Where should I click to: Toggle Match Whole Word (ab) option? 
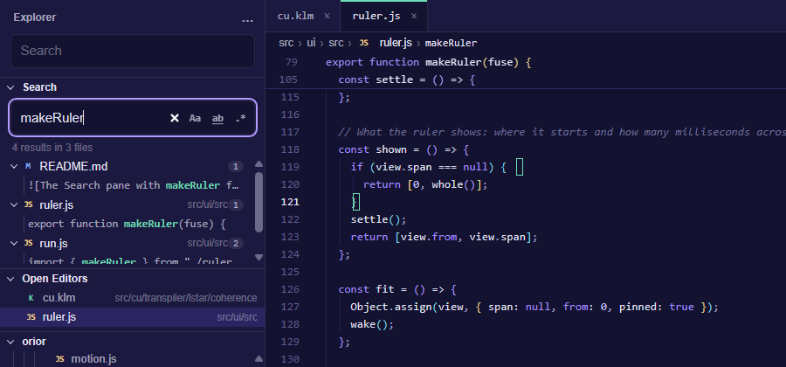coord(217,118)
